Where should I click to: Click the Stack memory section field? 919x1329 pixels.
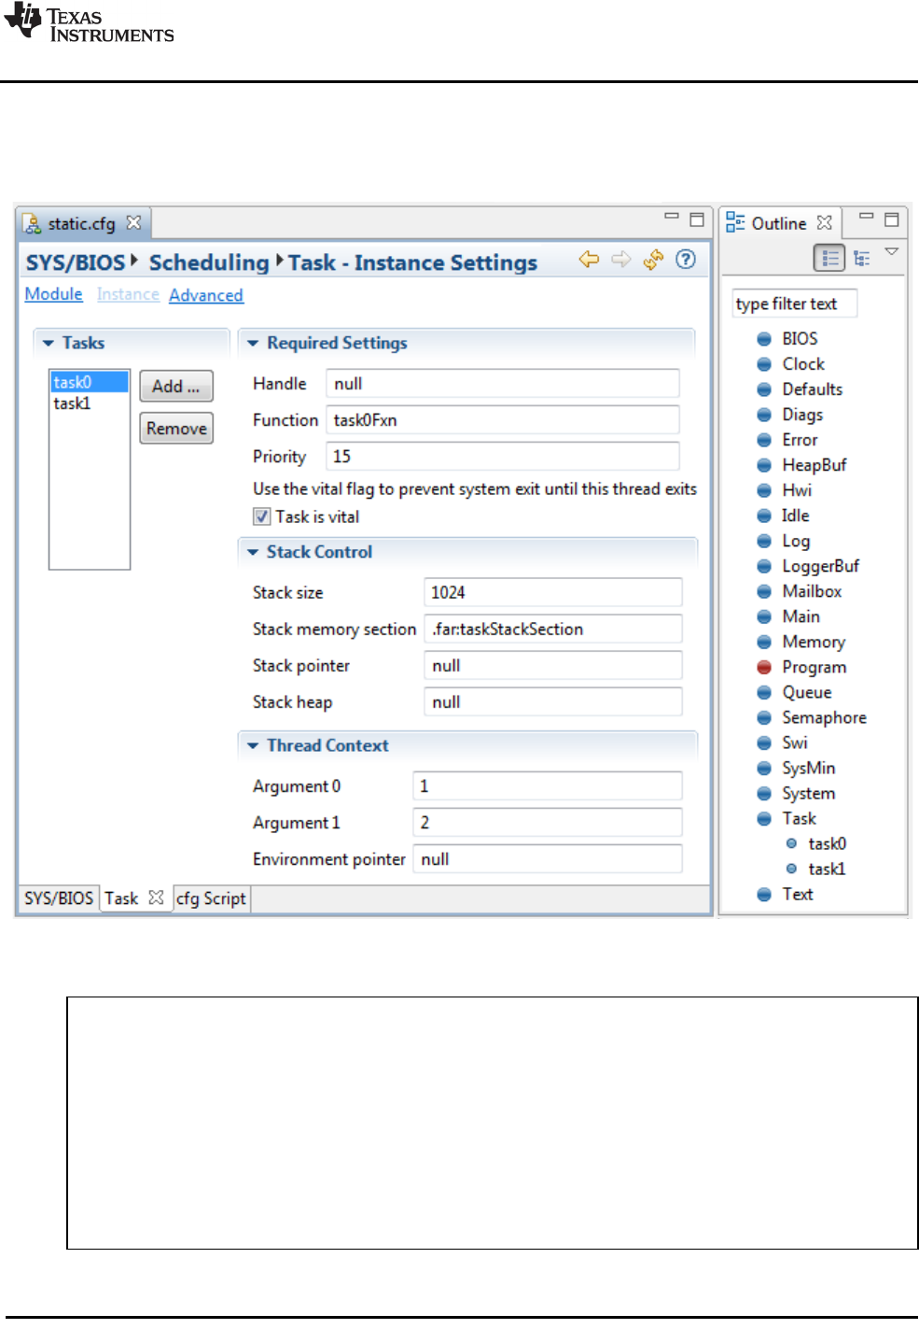(x=553, y=629)
